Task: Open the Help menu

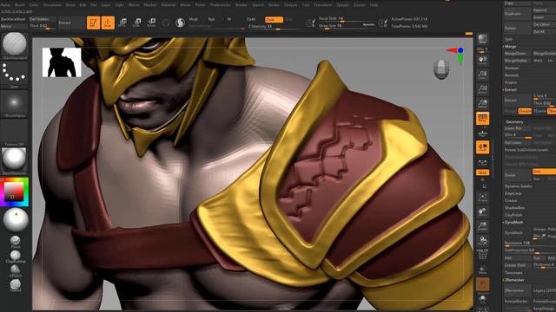Action: 374,5
